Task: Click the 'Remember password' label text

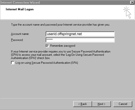Action: (x=63, y=46)
